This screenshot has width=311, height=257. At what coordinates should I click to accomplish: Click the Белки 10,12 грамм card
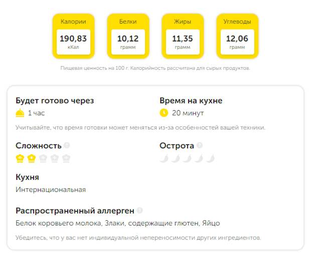click(x=128, y=36)
